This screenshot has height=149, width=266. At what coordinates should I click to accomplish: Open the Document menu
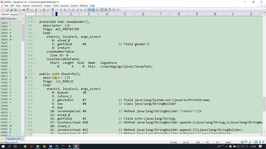37,6
